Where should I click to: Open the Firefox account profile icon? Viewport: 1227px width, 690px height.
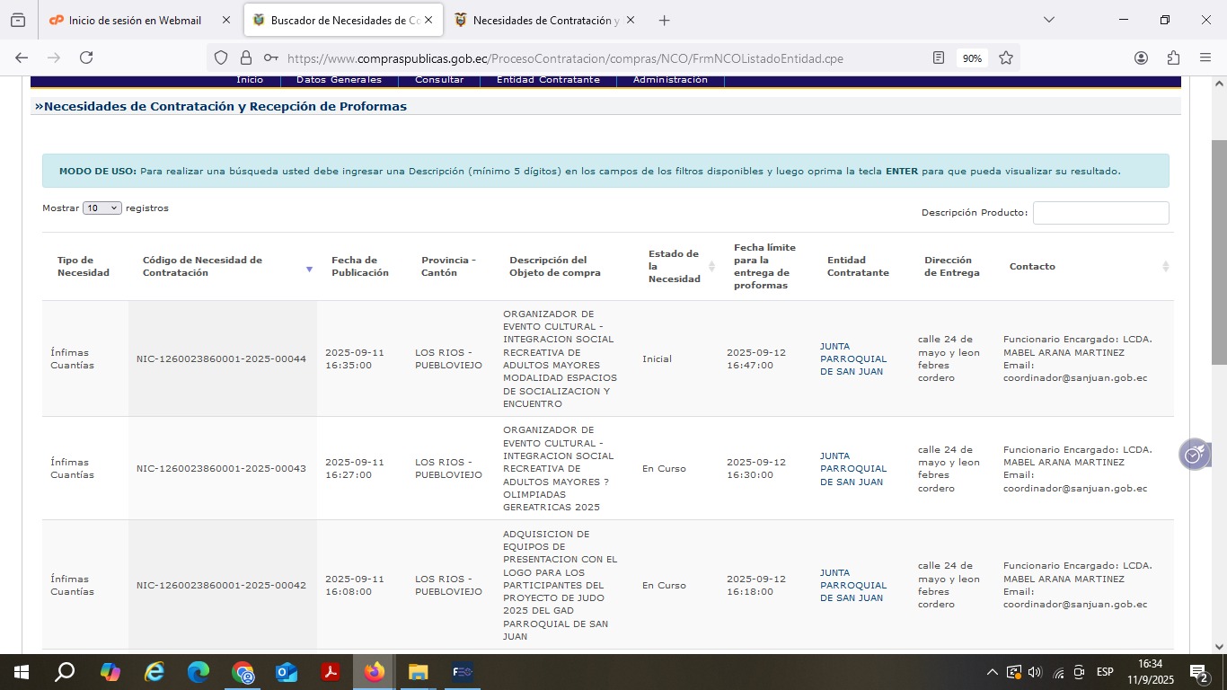1141,57
